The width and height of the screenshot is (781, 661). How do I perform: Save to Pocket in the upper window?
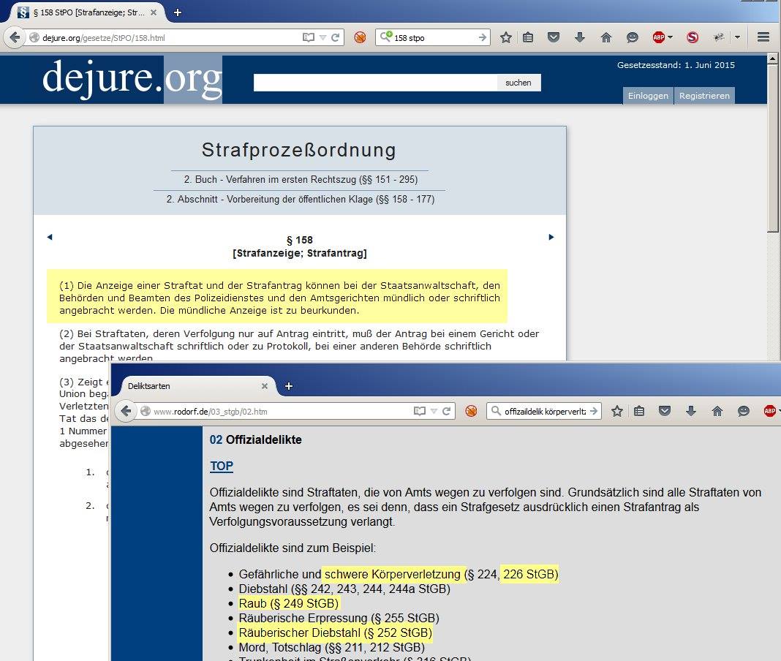pyautogui.click(x=554, y=37)
